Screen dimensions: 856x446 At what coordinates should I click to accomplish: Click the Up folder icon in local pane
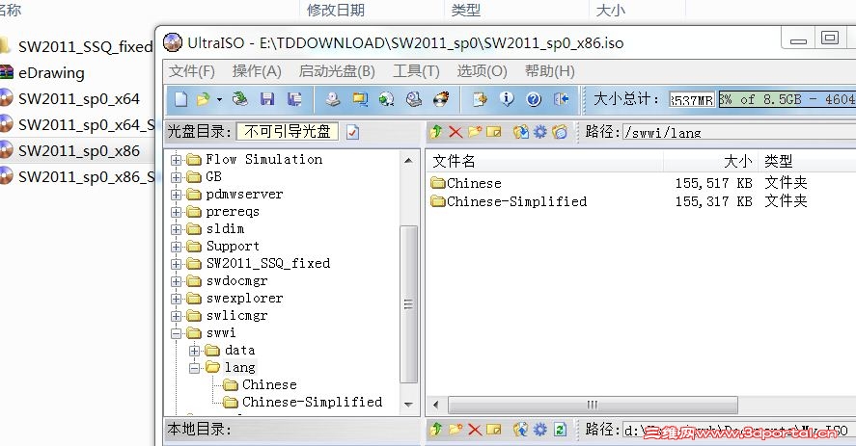click(x=435, y=430)
